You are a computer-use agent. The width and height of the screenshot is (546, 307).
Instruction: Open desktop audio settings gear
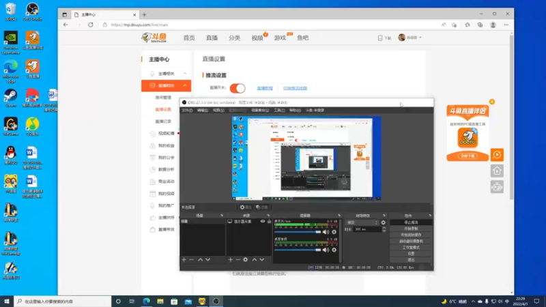334,250
